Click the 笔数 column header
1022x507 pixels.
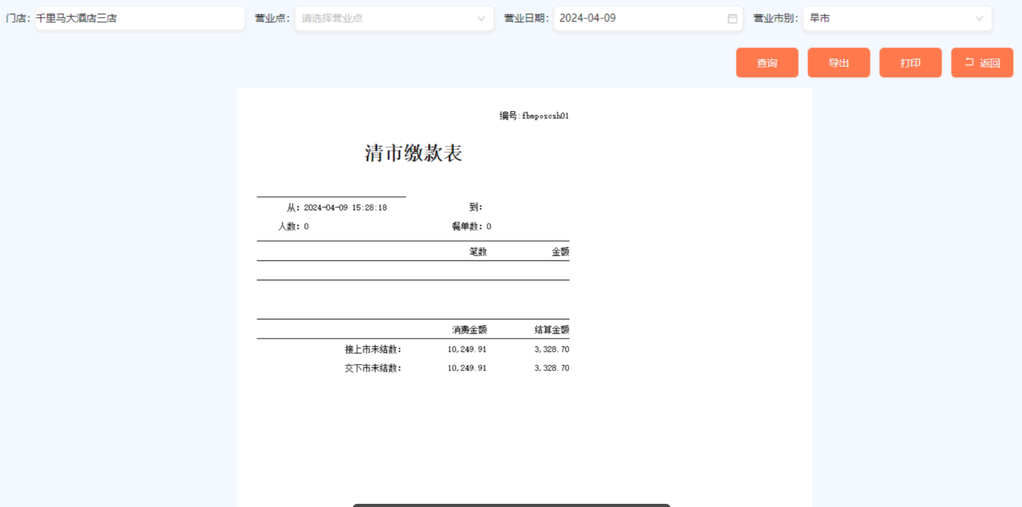point(478,252)
